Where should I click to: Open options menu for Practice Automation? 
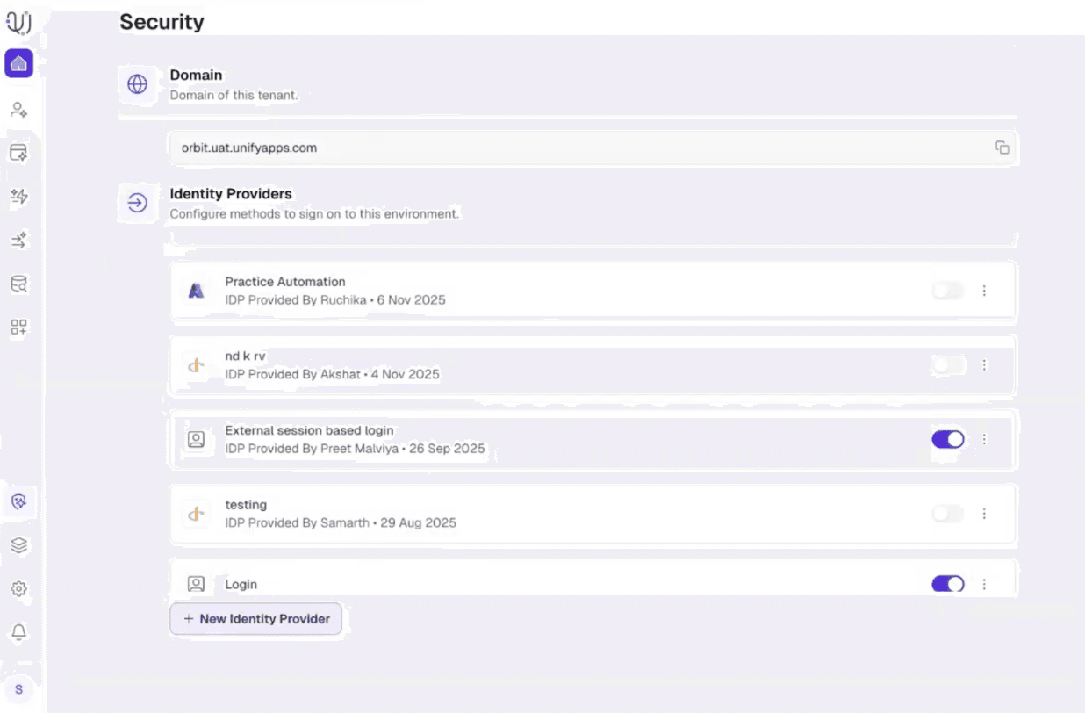984,291
